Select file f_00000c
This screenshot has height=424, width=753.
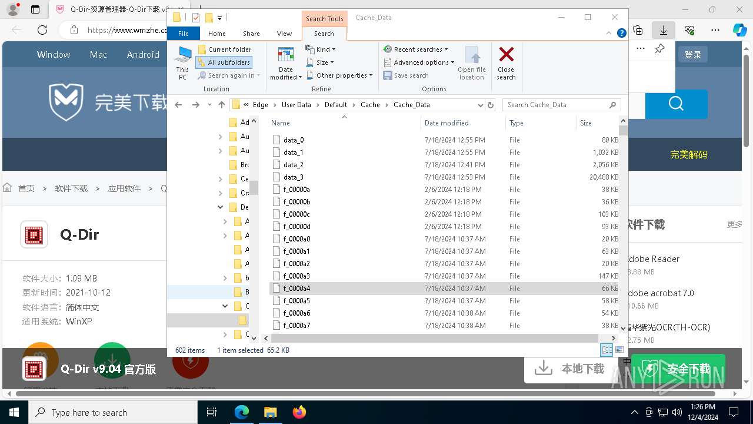coord(444,214)
